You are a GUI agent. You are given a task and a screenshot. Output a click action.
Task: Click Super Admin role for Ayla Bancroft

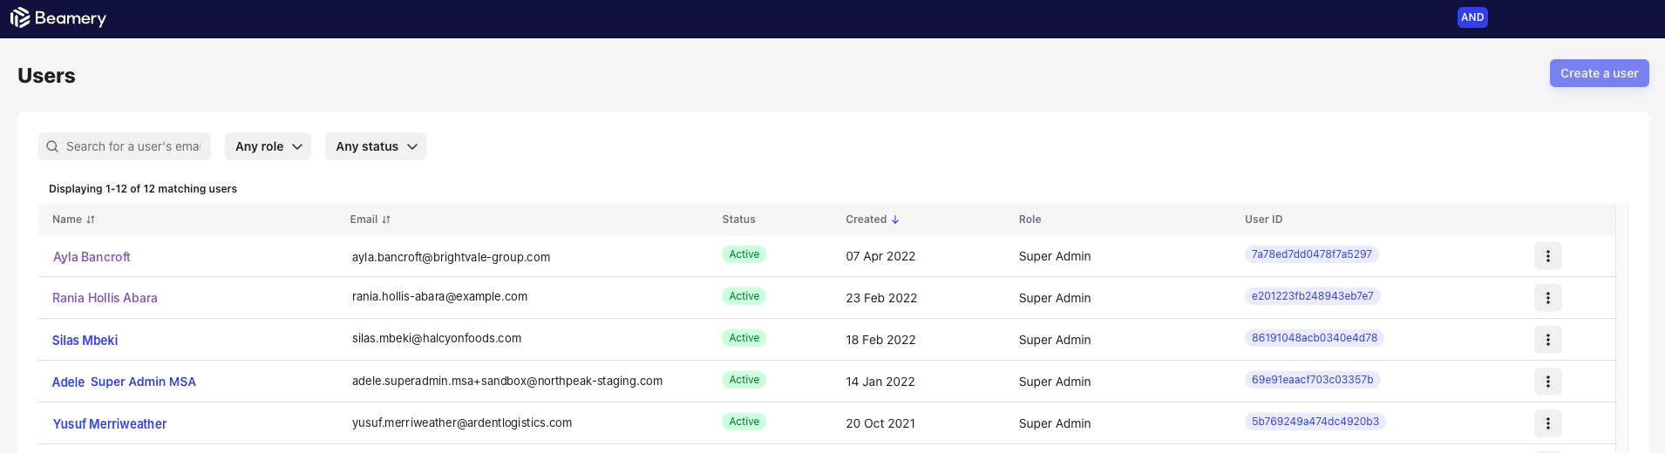[x=1055, y=256]
